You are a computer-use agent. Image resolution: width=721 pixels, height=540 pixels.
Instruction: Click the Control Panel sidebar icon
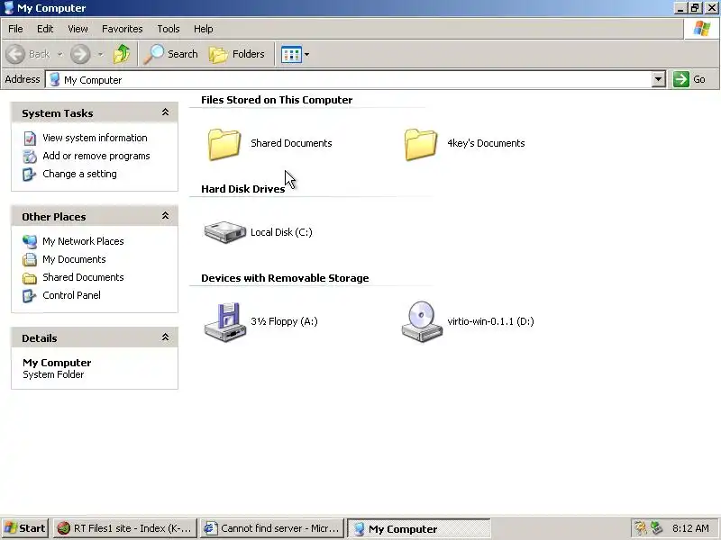tap(30, 296)
